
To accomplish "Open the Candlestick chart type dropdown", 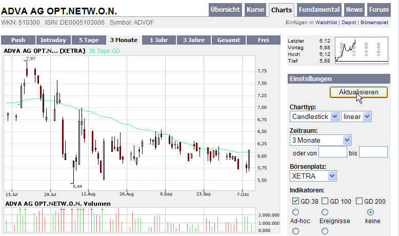I will pos(314,116).
